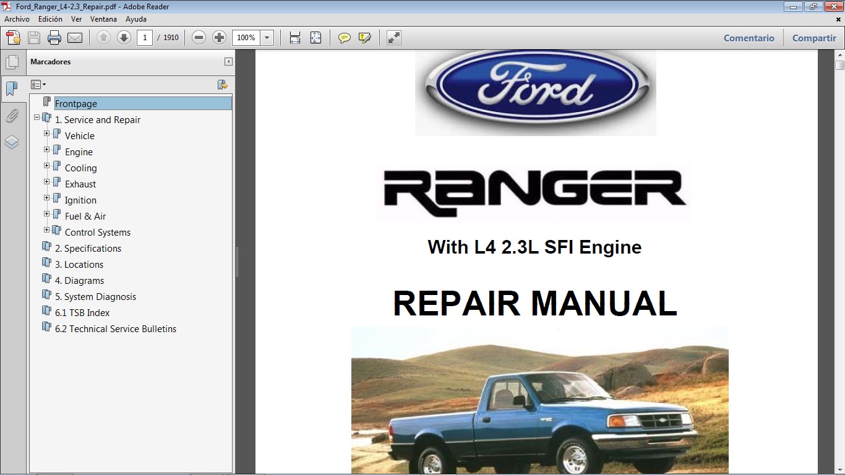Open the 5. System Diagnosis bookmark

click(95, 297)
